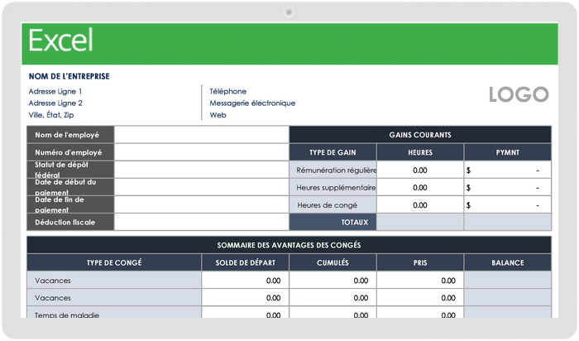Select the SOMMAIRE DES AVANTAGES DES CONGÉS header
579x341 pixels.
(289, 245)
